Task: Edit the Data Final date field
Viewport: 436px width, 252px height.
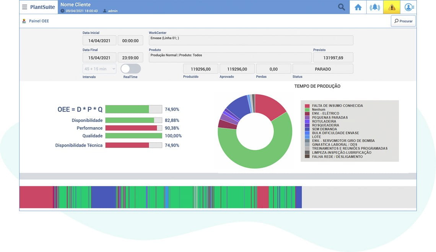Action: coord(99,58)
